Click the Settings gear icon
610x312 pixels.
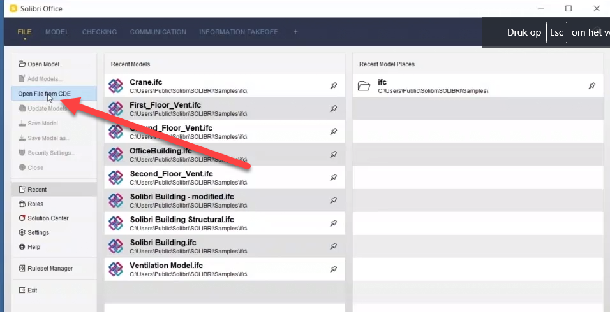(x=22, y=232)
